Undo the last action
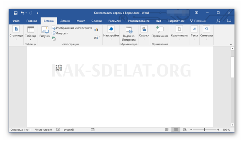Screen dimensions: 243x141 22,13
